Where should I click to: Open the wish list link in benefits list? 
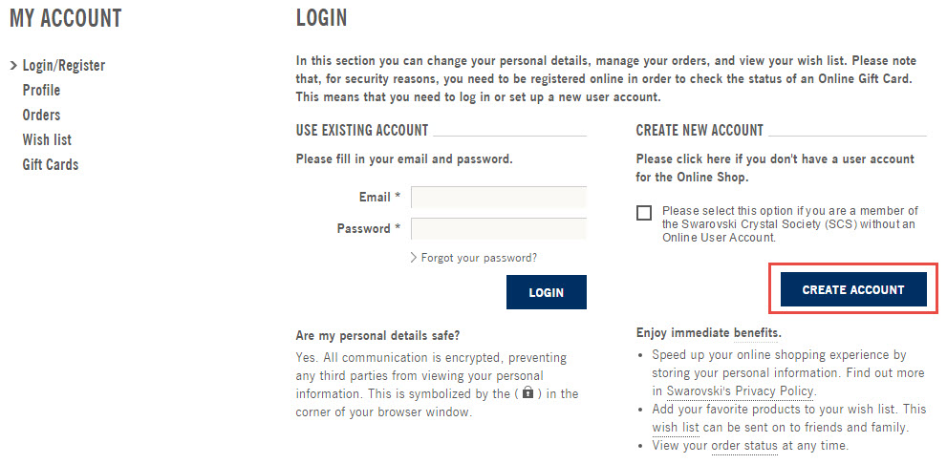point(676,428)
